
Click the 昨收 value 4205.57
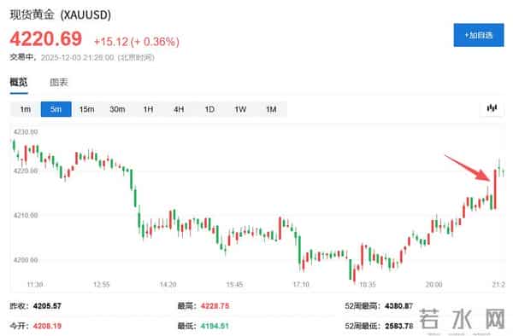[x=47, y=306]
